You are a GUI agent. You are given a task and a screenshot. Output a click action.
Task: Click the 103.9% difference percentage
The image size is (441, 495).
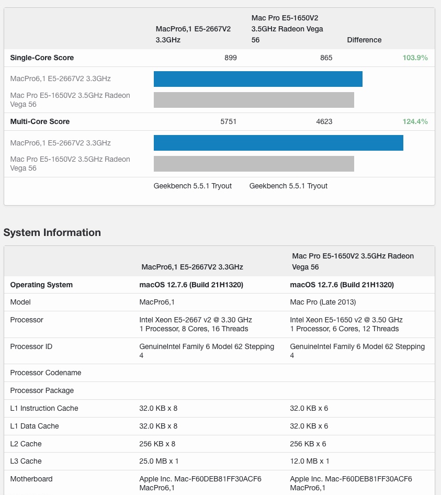tap(416, 58)
